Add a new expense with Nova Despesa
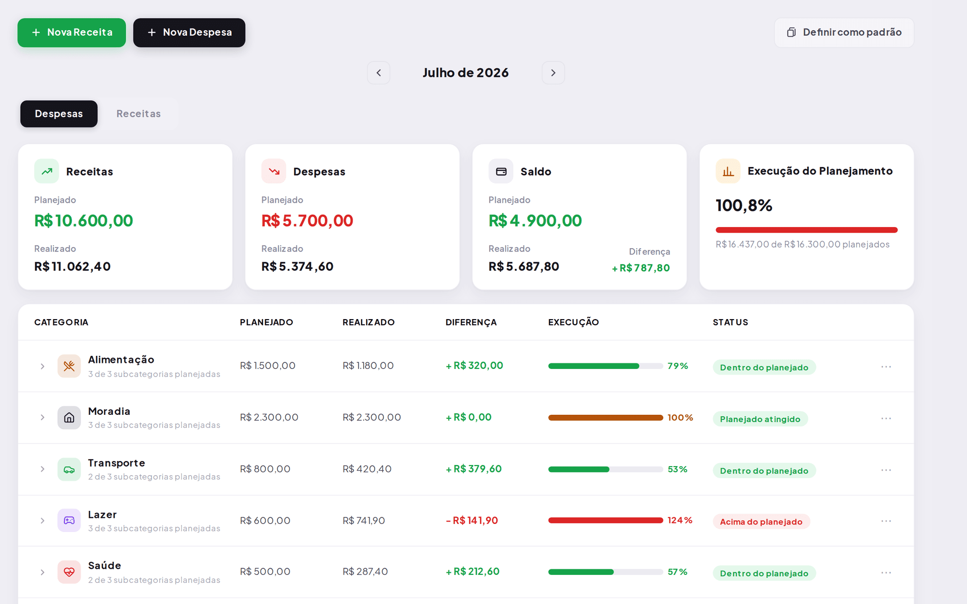967x604 pixels. pyautogui.click(x=189, y=33)
